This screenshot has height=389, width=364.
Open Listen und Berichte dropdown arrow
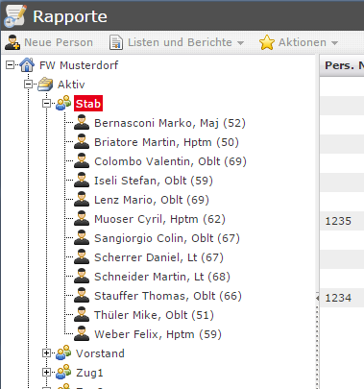240,43
